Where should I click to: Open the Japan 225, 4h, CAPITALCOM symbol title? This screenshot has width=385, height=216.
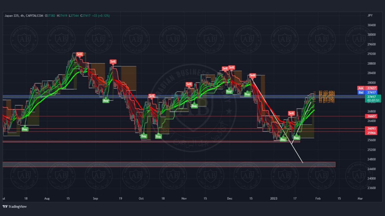pyautogui.click(x=24, y=16)
